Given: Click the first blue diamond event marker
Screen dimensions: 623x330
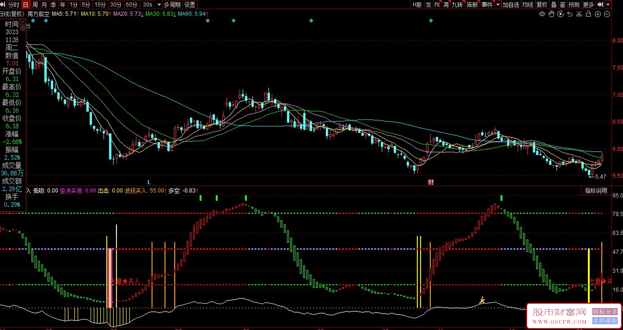Looking at the screenshot, I should (33, 21).
